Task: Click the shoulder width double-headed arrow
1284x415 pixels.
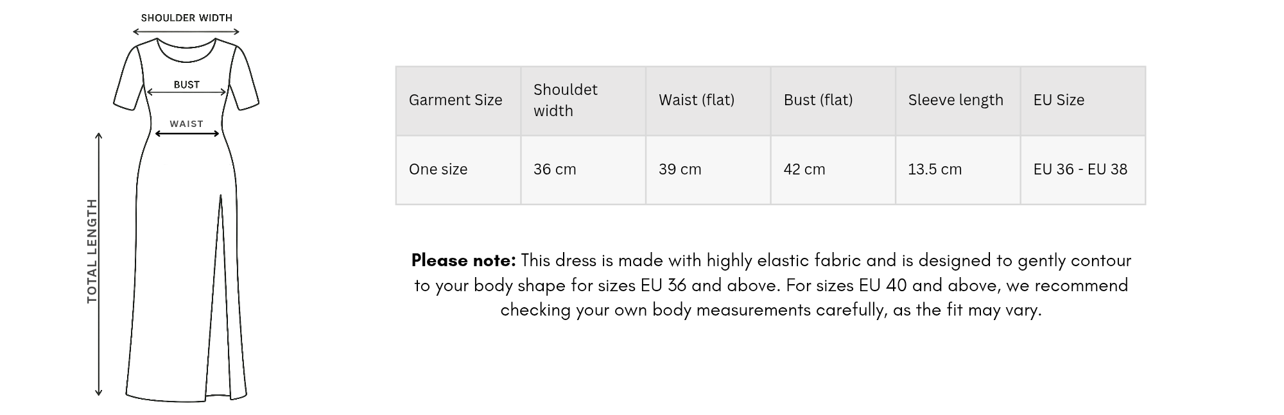Action: click(186, 31)
